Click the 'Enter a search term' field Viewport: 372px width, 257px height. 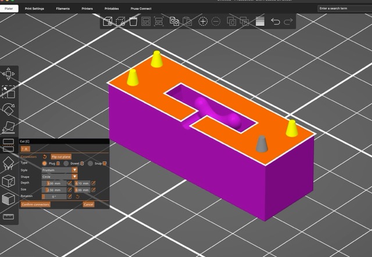click(x=345, y=9)
